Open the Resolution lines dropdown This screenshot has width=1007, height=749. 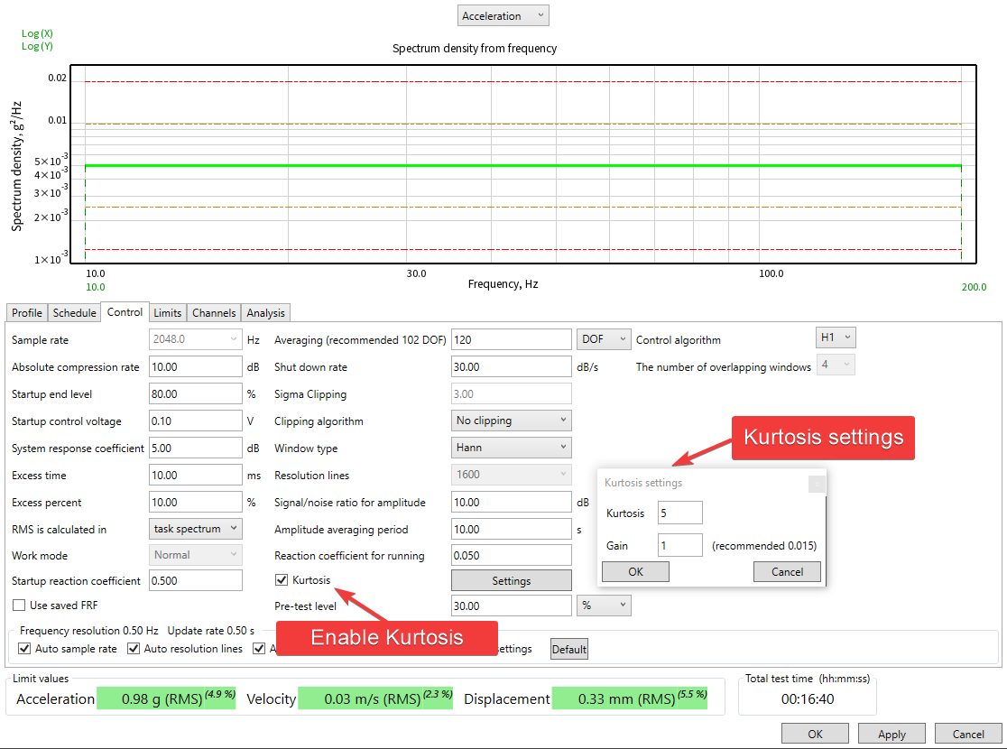512,475
